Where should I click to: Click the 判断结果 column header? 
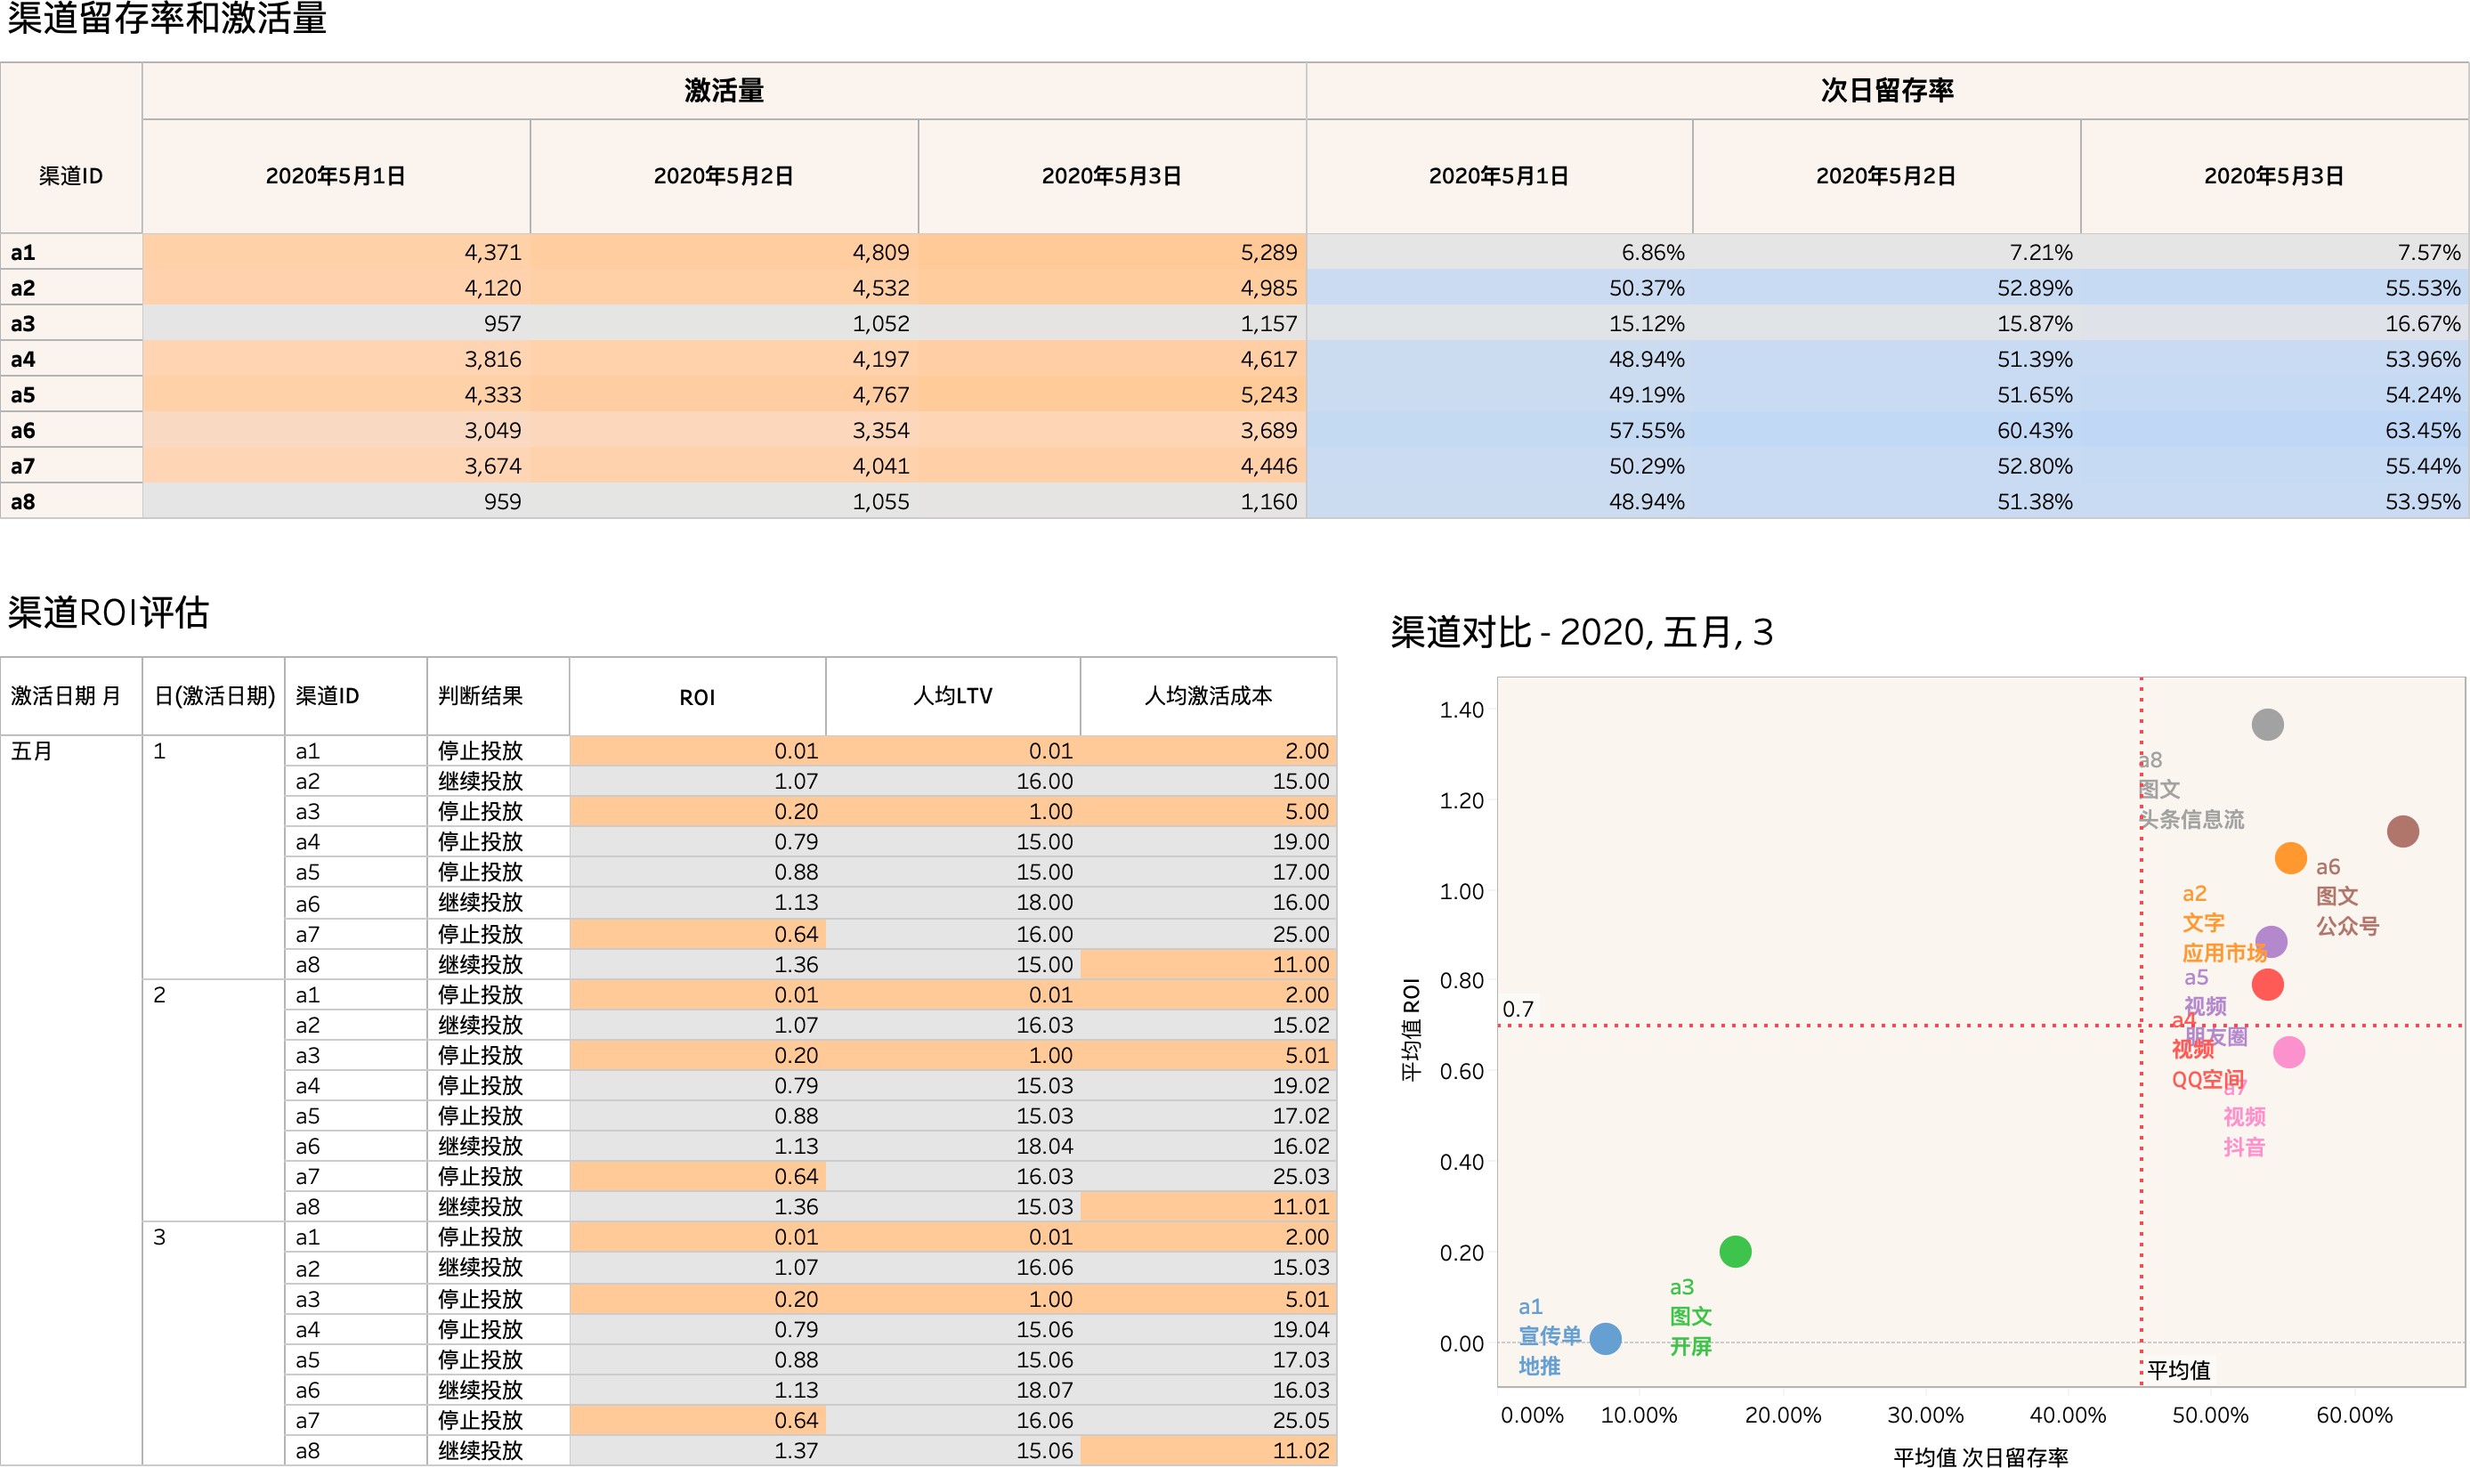tap(481, 696)
